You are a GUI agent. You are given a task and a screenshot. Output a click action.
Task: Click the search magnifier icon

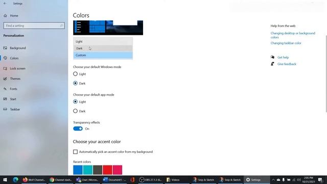click(x=61, y=26)
